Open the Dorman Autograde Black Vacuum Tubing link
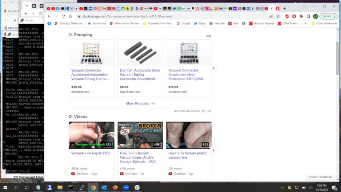The height and width of the screenshot is (192, 341). click(140, 75)
